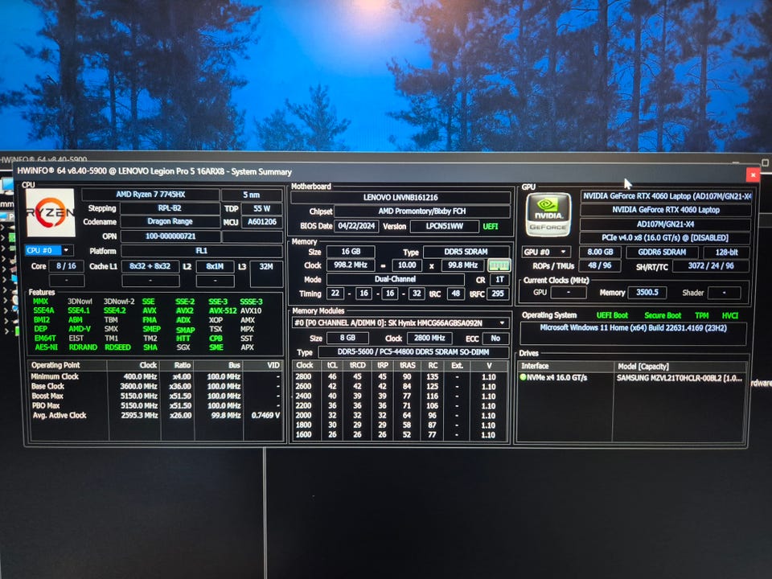Viewport: 772px width, 579px height.
Task: Click the tRFC value 295
Action: 498,294
